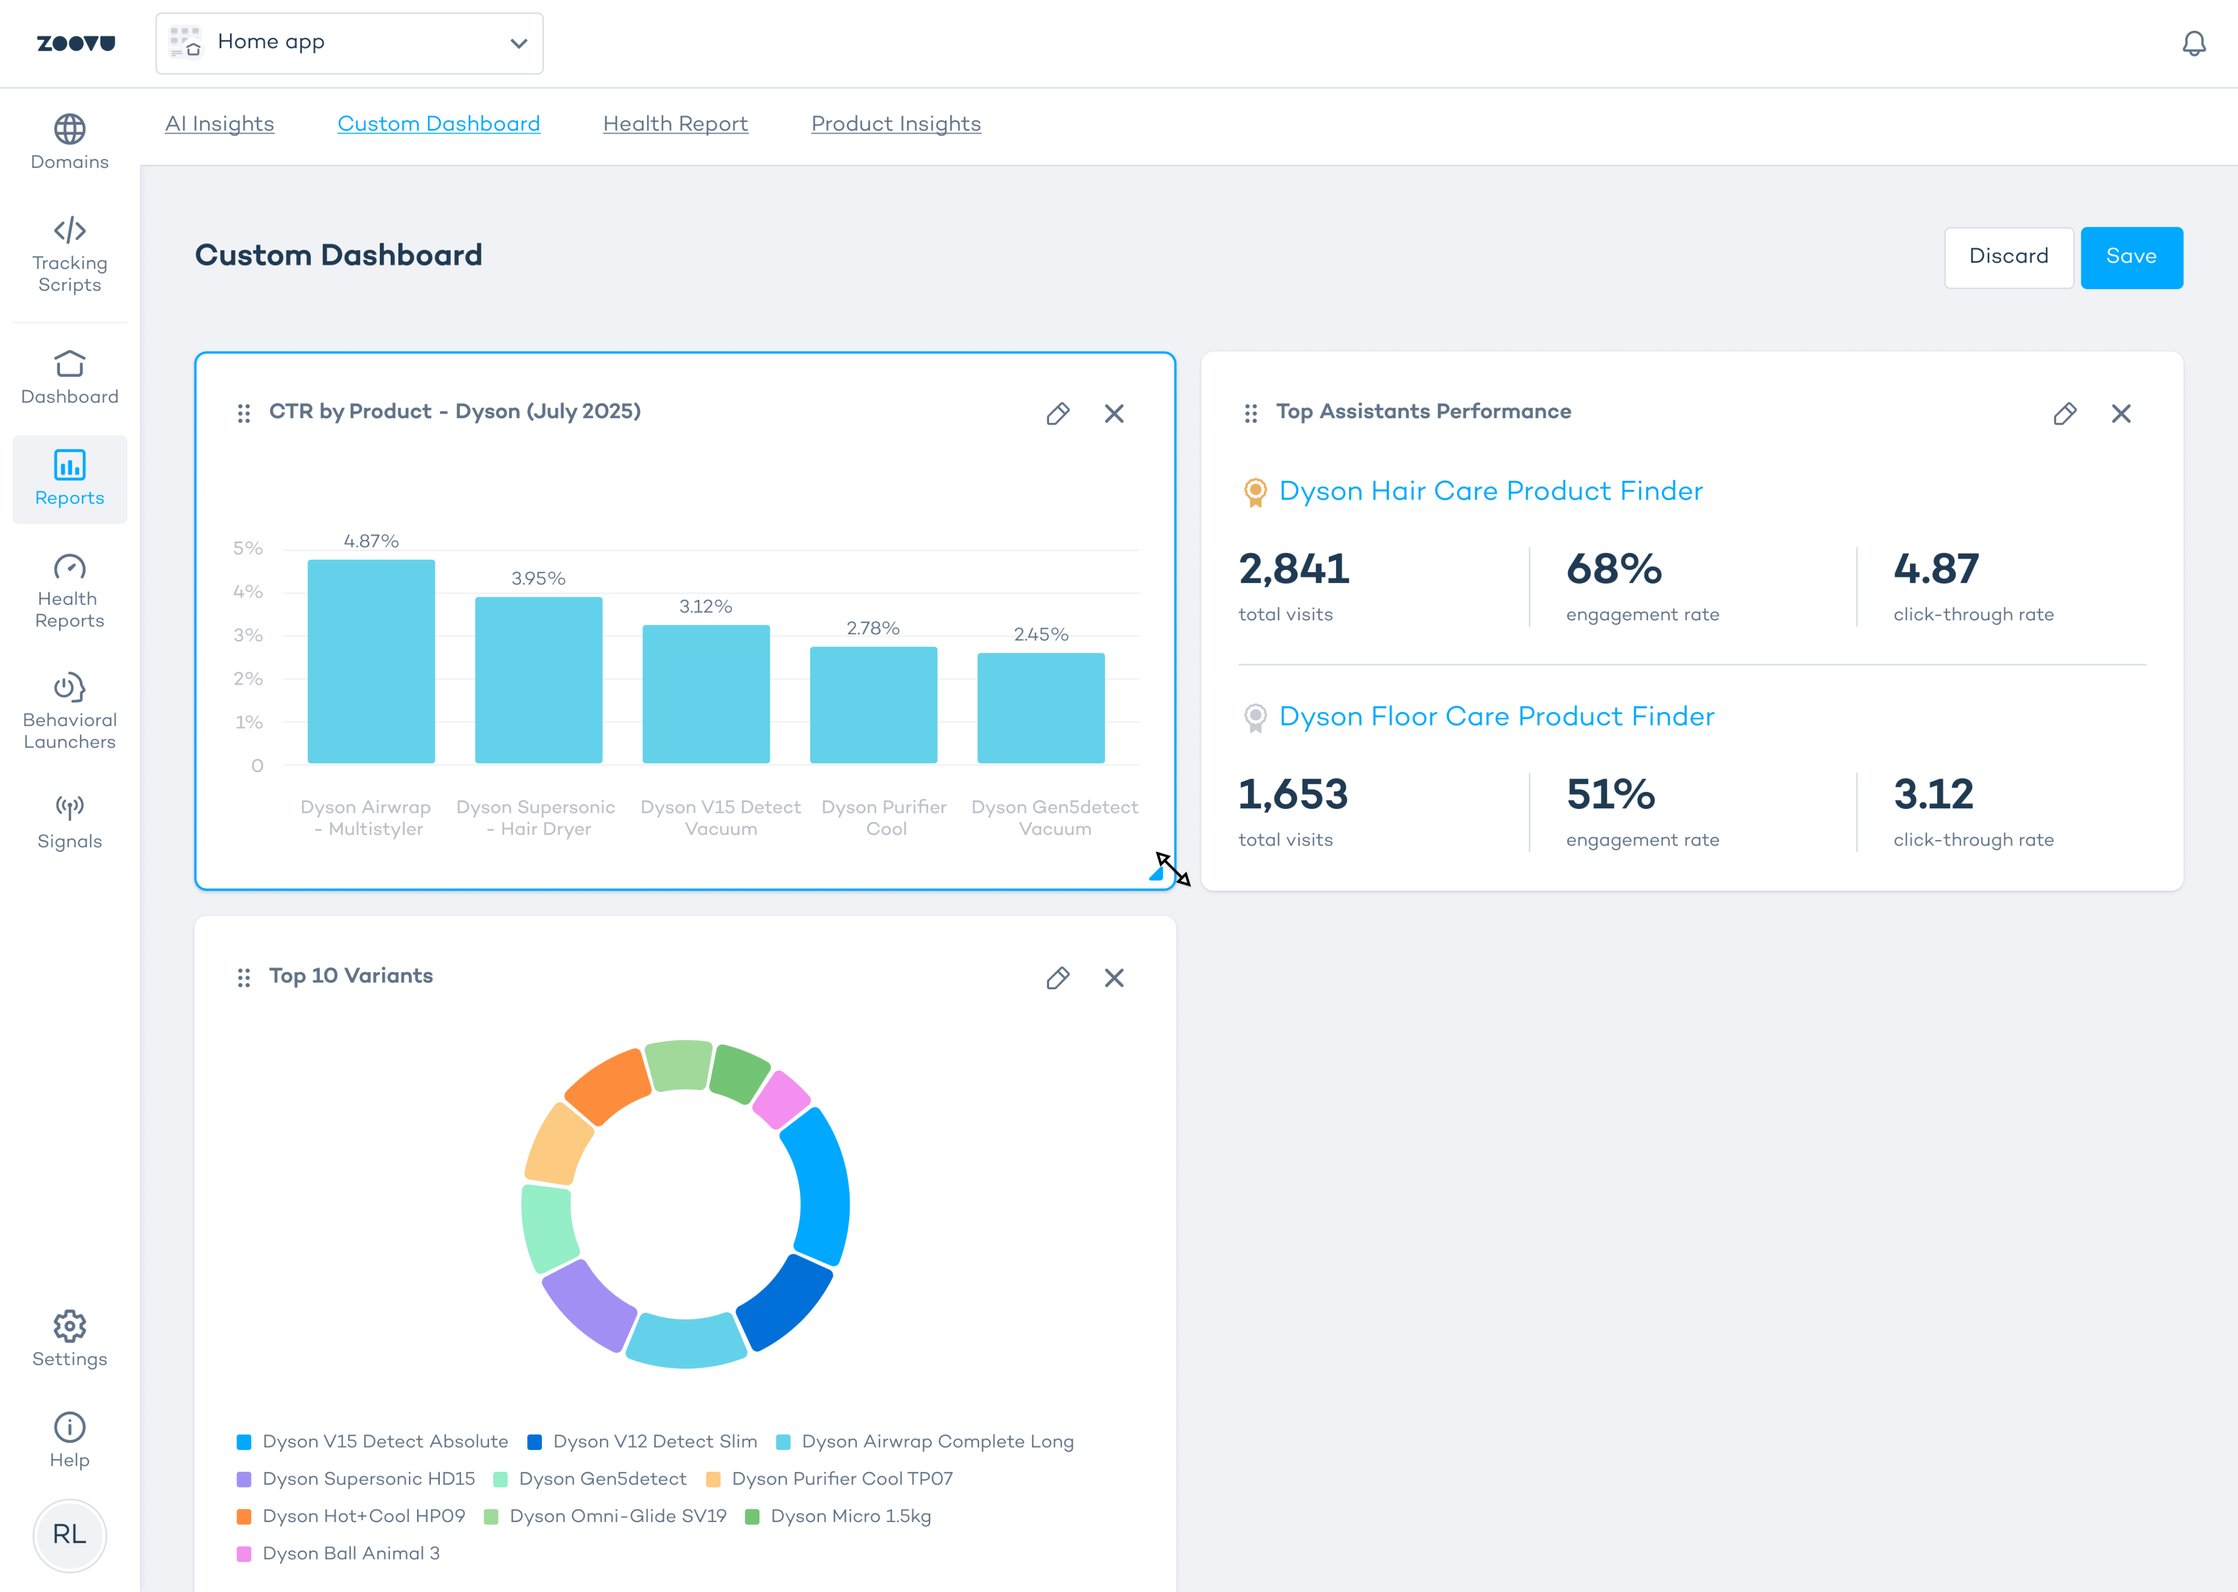Click the Save button
This screenshot has height=1592, width=2238.
tap(2130, 257)
